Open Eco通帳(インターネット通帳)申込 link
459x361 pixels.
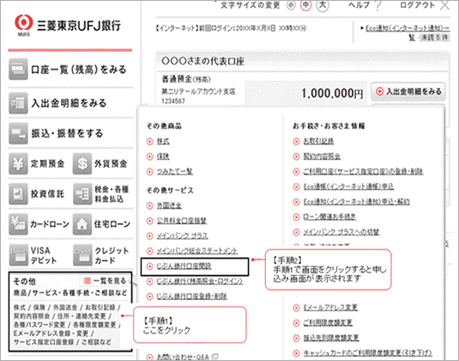[x=348, y=187]
